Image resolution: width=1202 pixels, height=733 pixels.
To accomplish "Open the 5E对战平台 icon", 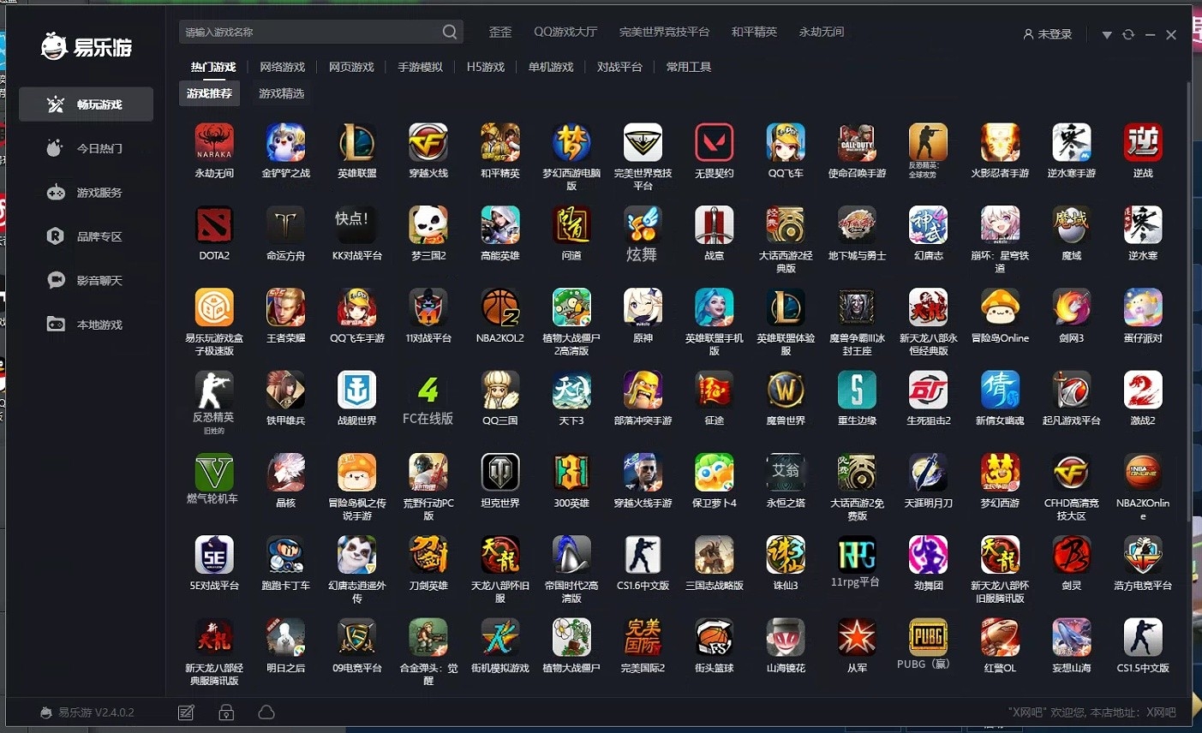I will click(x=214, y=555).
